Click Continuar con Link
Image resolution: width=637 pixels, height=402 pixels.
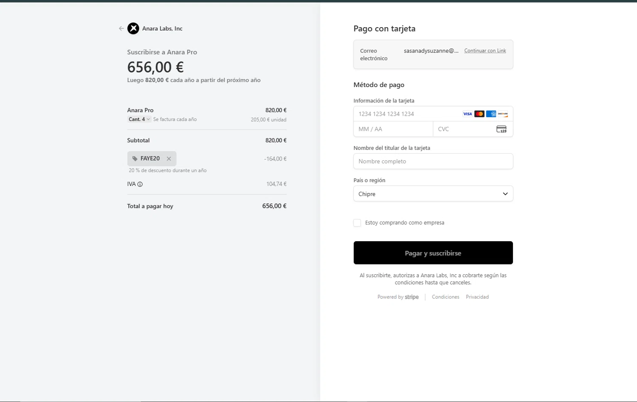tap(485, 51)
